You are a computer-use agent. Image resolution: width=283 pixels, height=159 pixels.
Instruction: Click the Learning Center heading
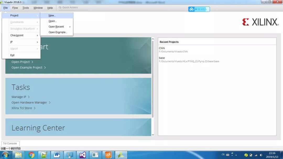click(x=38, y=128)
